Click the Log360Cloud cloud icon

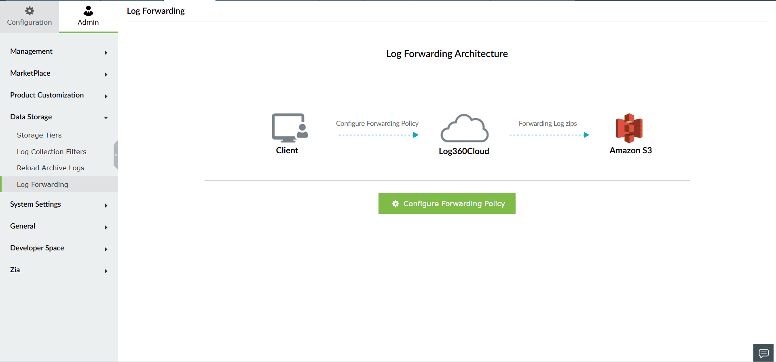[464, 128]
